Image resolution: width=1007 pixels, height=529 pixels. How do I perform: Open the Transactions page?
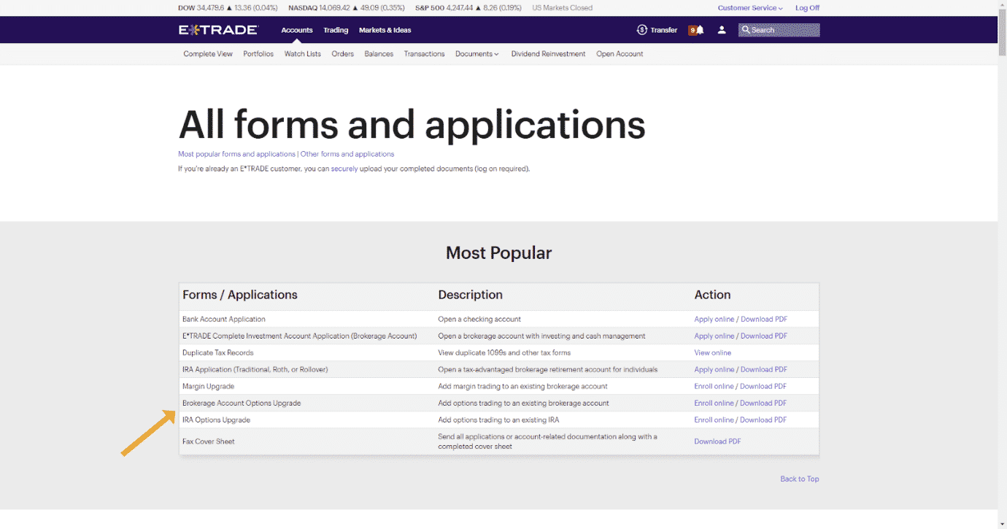pyautogui.click(x=425, y=54)
